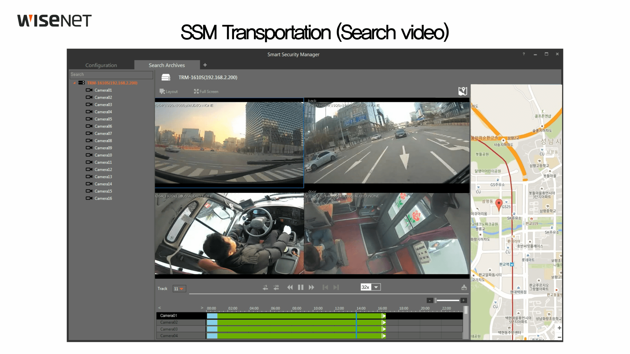Pause the video playback

301,287
